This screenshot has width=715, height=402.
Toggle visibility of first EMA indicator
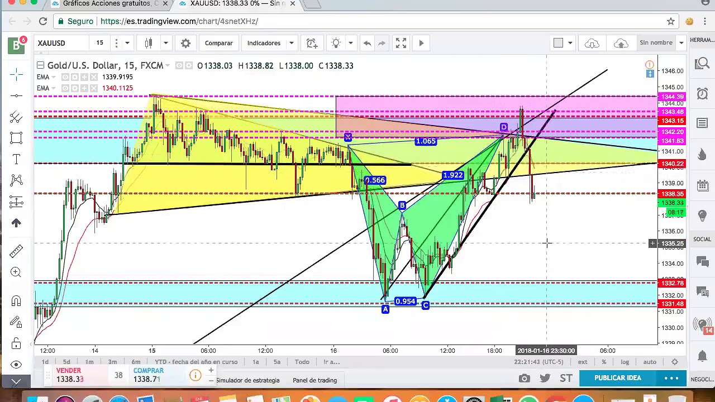coord(65,77)
